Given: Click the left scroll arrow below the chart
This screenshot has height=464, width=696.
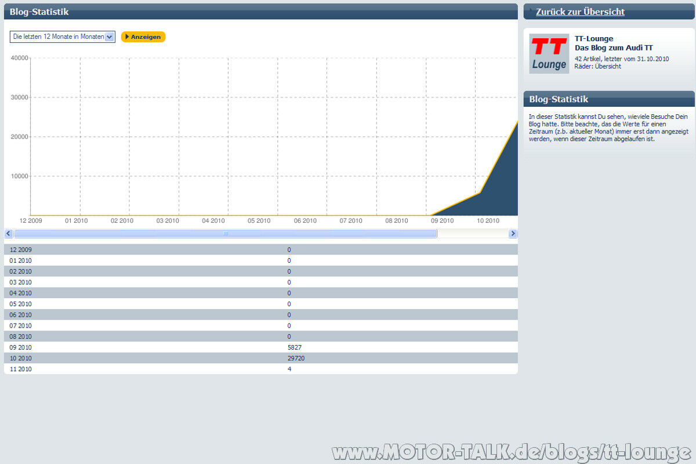Looking at the screenshot, I should [8, 233].
